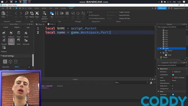Collapse the Data properties section
The height and width of the screenshot is (106, 188).
pyautogui.click(x=159, y=92)
